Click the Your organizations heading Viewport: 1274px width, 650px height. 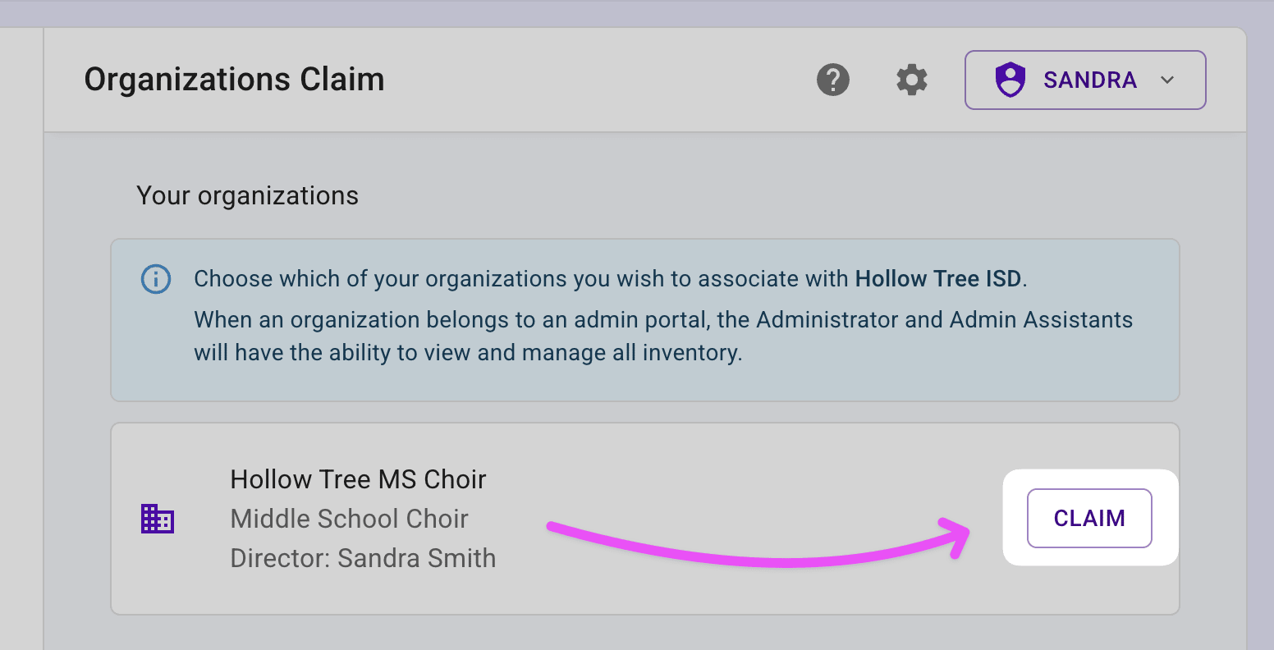click(x=247, y=196)
